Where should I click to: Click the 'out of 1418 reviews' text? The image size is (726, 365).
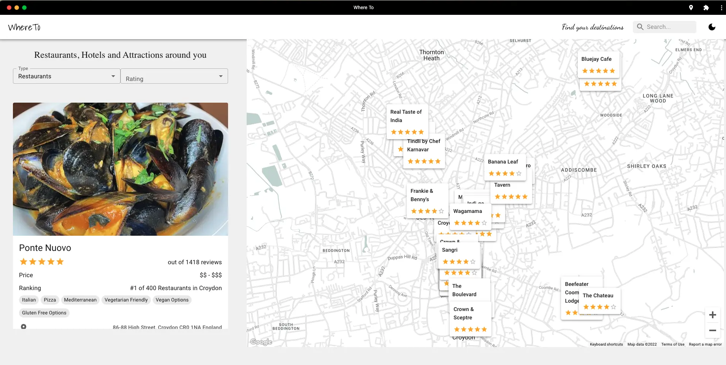pos(195,262)
